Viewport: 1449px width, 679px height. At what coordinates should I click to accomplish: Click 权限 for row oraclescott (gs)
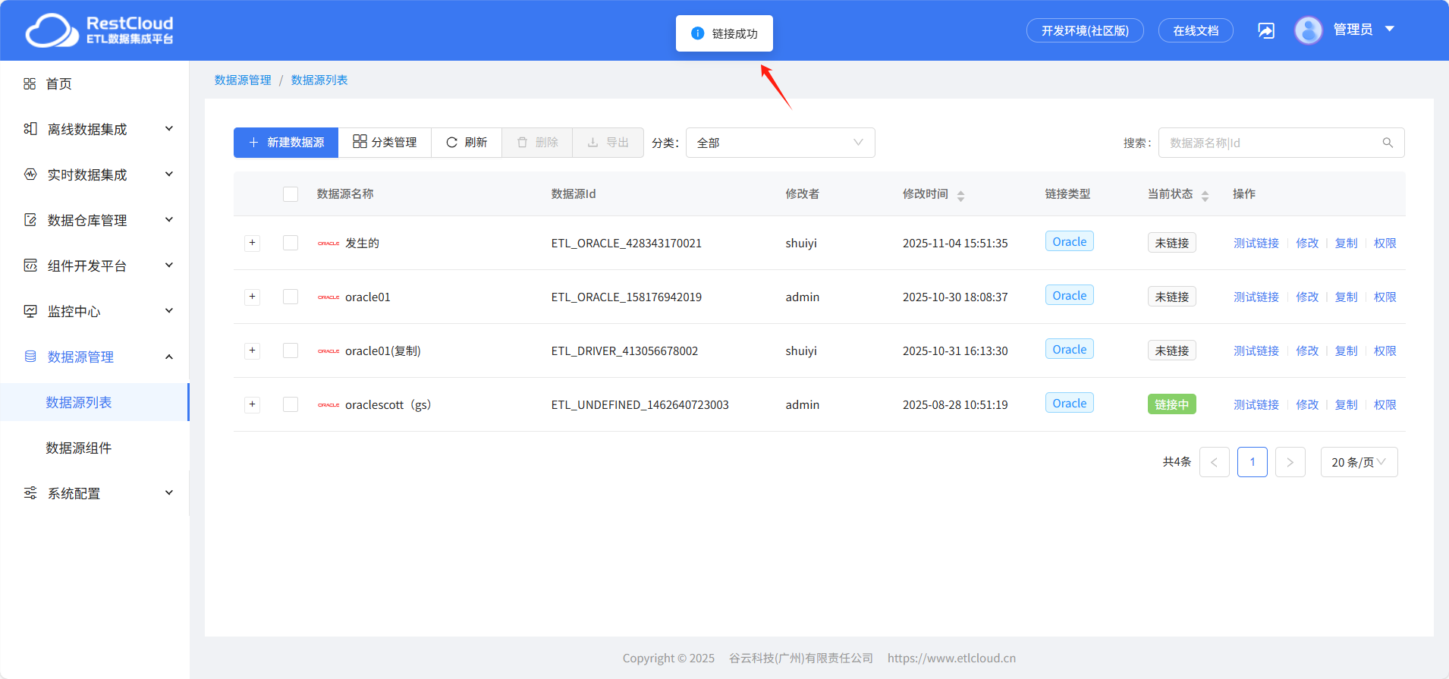(x=1385, y=404)
